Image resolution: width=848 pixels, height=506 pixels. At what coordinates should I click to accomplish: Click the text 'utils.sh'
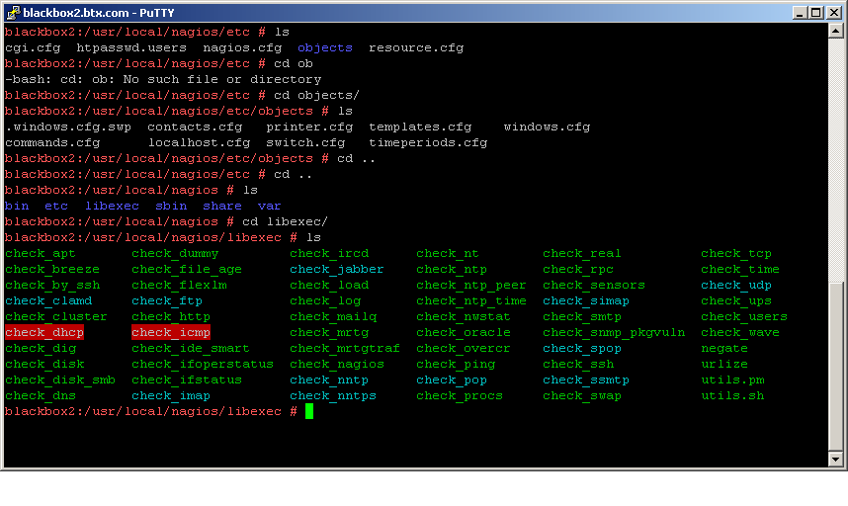point(732,395)
